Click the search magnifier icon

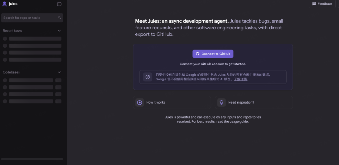[59, 18]
